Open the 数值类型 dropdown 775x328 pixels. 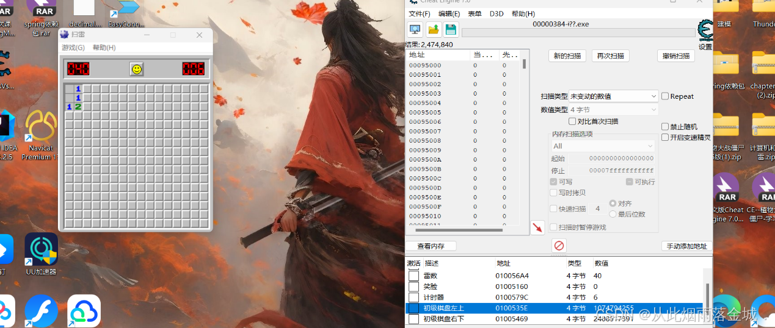click(x=613, y=110)
